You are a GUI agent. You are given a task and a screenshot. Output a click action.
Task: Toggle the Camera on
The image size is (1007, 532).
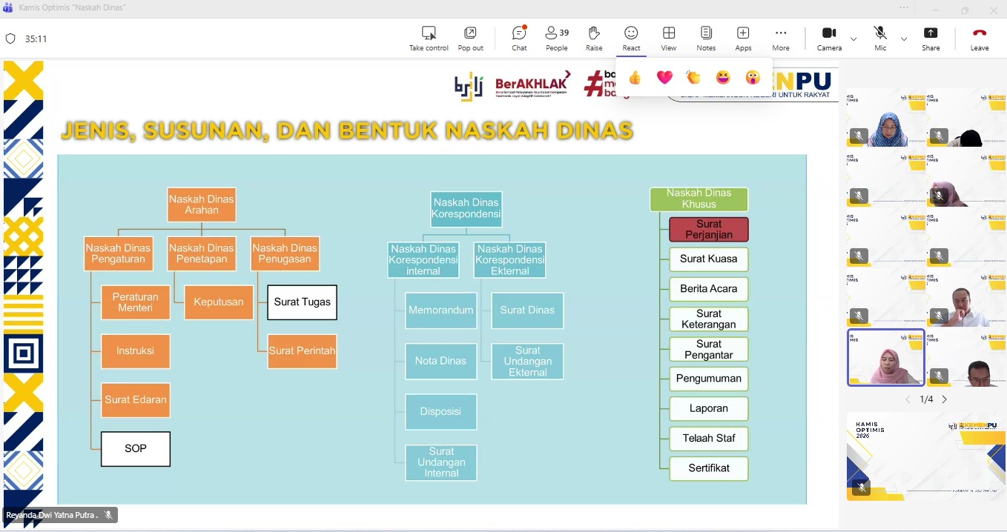tap(829, 38)
